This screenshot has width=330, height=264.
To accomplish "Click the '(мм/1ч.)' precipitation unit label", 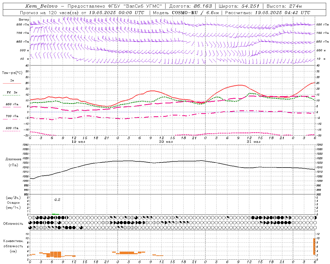I will point(13,208).
